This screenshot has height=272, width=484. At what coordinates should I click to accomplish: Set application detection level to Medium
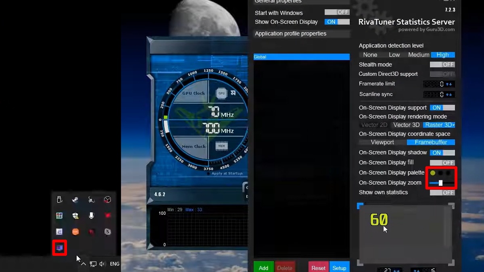[419, 55]
